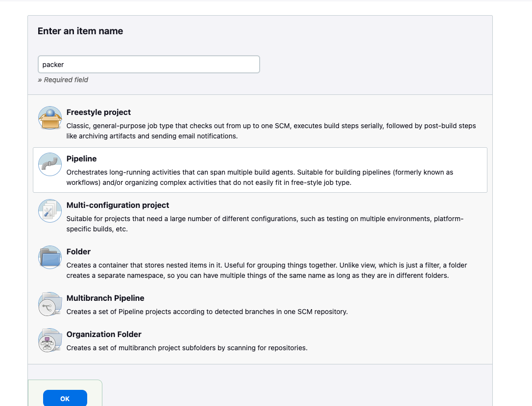The width and height of the screenshot is (532, 406).
Task: Click inside the item name field
Action: 148,64
